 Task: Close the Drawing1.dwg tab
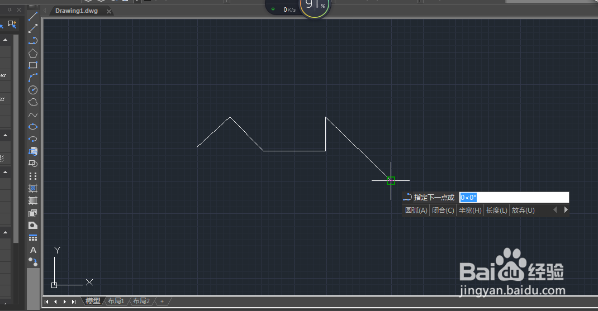(x=109, y=11)
